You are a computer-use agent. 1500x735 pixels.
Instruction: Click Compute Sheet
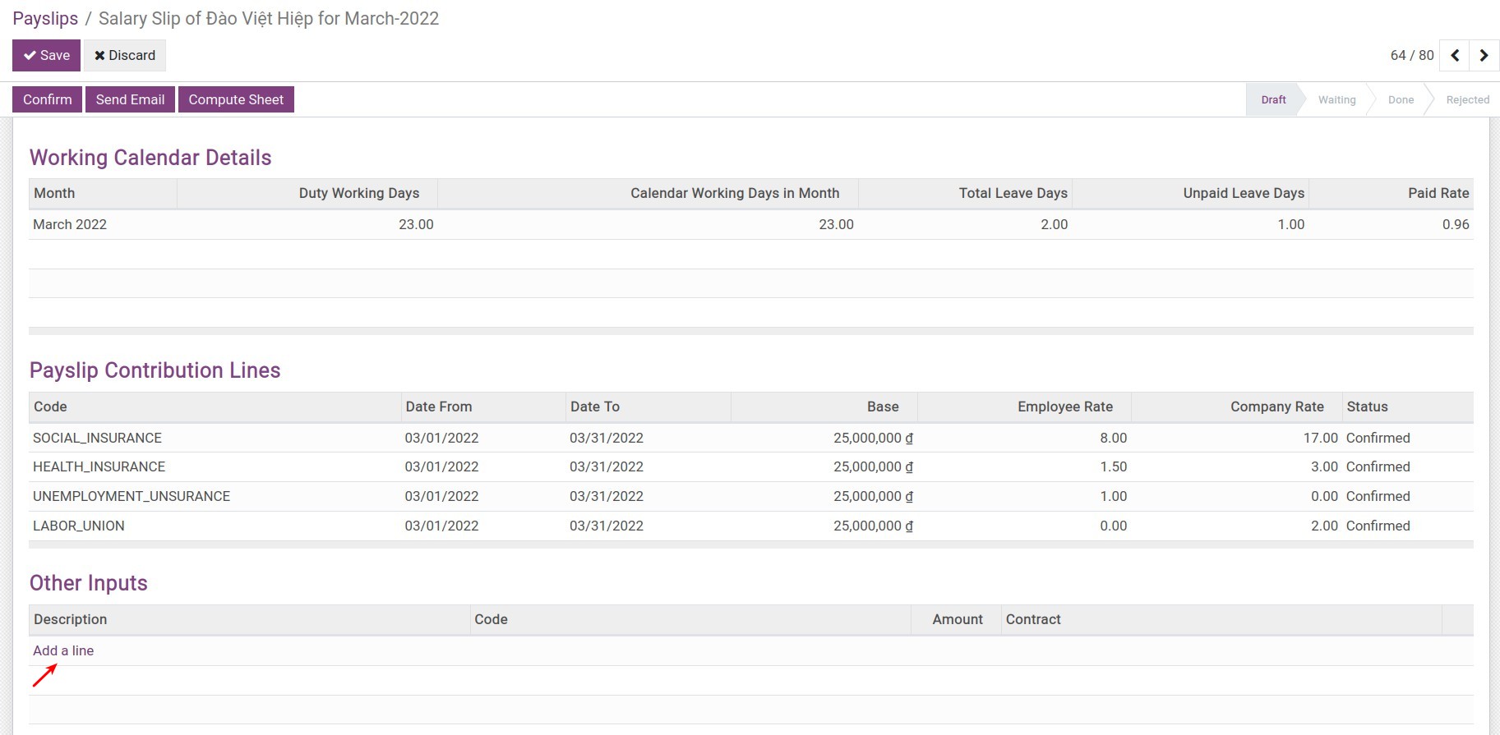point(236,99)
